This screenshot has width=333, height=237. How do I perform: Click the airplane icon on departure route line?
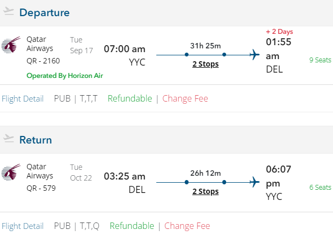click(x=255, y=54)
